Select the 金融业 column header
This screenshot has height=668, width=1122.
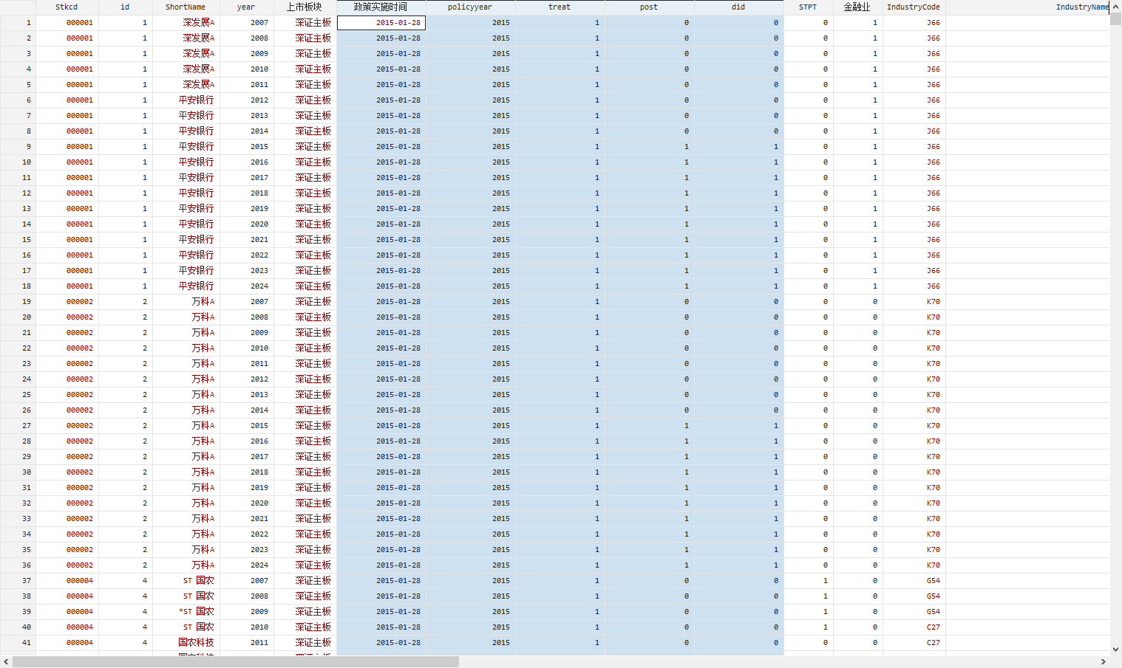point(857,7)
